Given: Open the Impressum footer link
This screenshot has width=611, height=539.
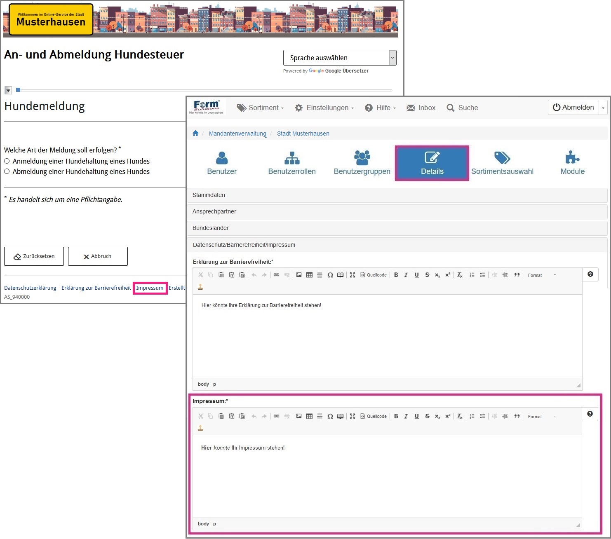Looking at the screenshot, I should pyautogui.click(x=150, y=288).
